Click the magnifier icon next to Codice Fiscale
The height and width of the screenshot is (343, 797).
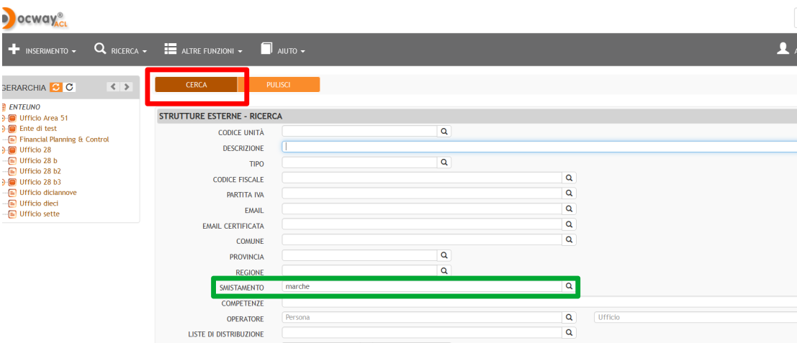click(569, 178)
